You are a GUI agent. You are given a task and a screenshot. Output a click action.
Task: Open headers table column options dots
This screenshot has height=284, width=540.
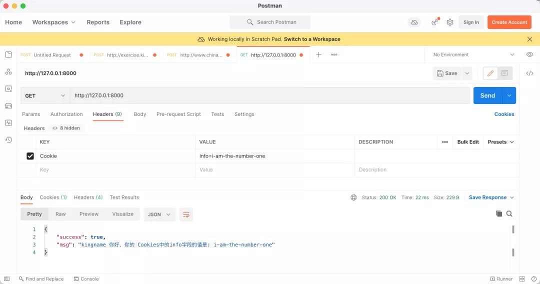[x=445, y=142]
